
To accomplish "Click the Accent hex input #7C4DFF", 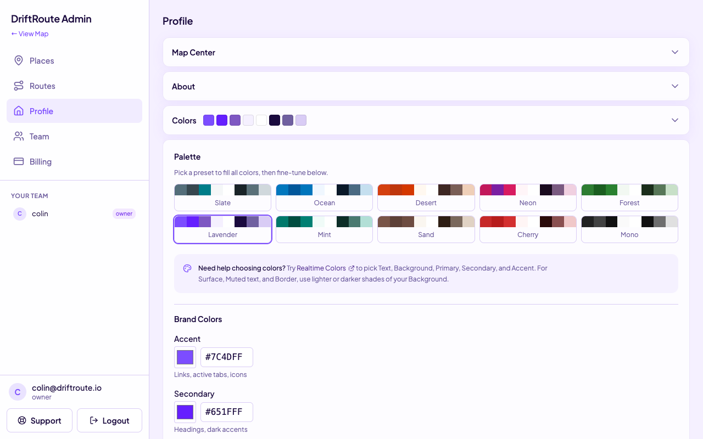I will click(x=227, y=357).
